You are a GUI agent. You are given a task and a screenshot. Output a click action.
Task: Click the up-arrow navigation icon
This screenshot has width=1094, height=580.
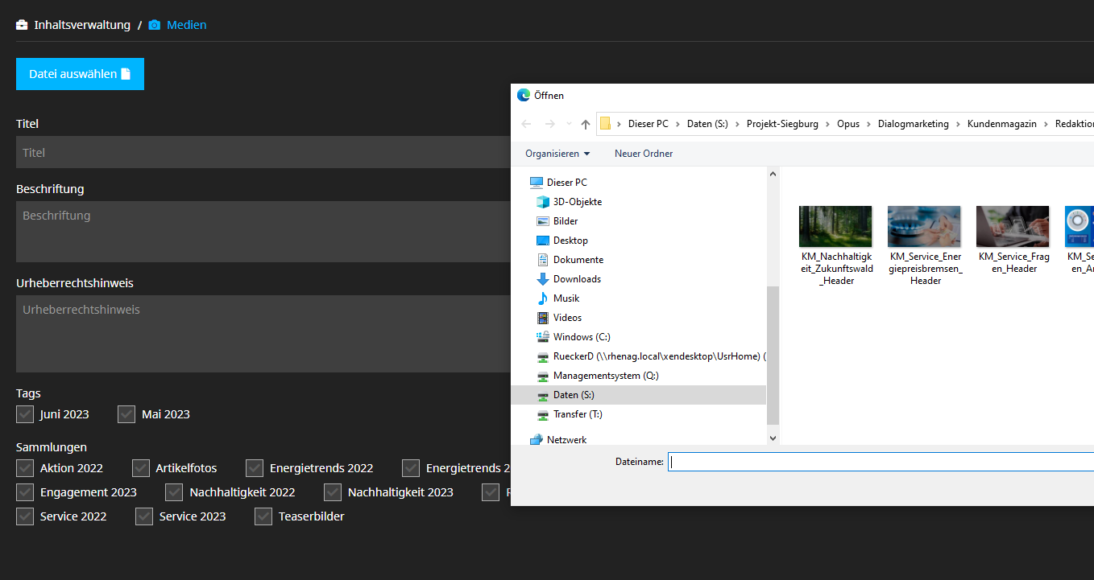(x=586, y=124)
